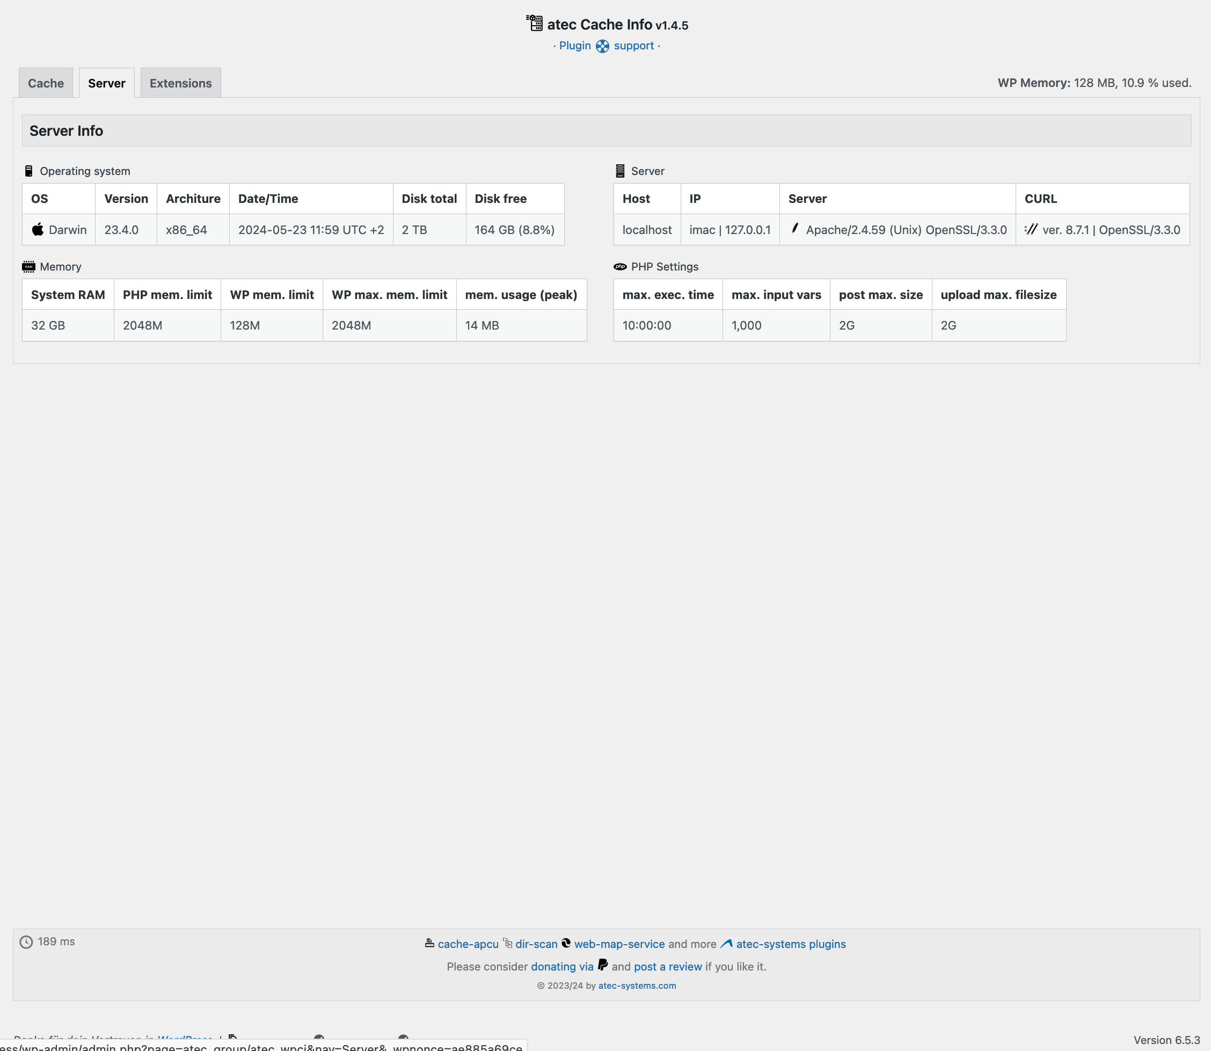Click the System RAM value 32 GB
Viewport: 1211px width, 1051px height.
click(48, 325)
